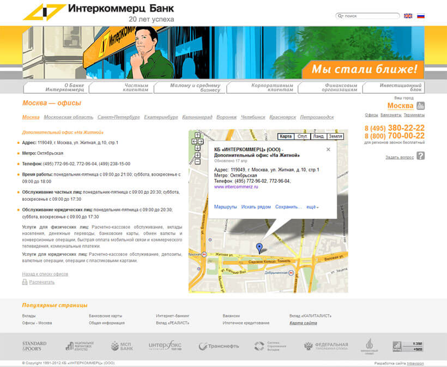447x367 pixels.
Task: Open the Банкоматы link
Action: (x=391, y=115)
